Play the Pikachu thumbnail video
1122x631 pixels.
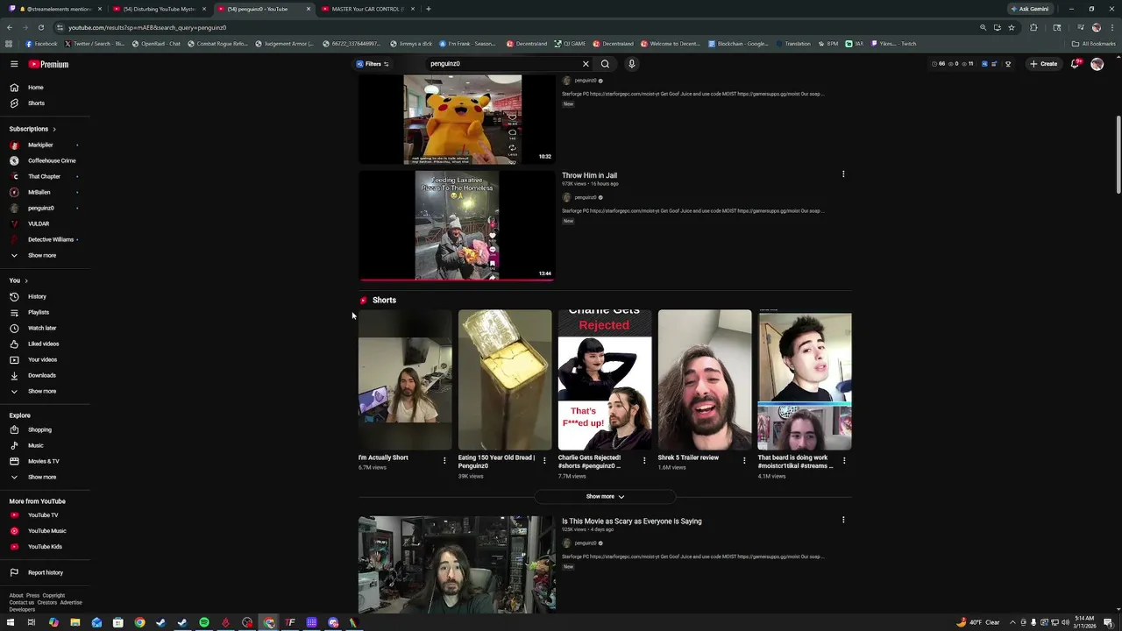tap(457, 119)
